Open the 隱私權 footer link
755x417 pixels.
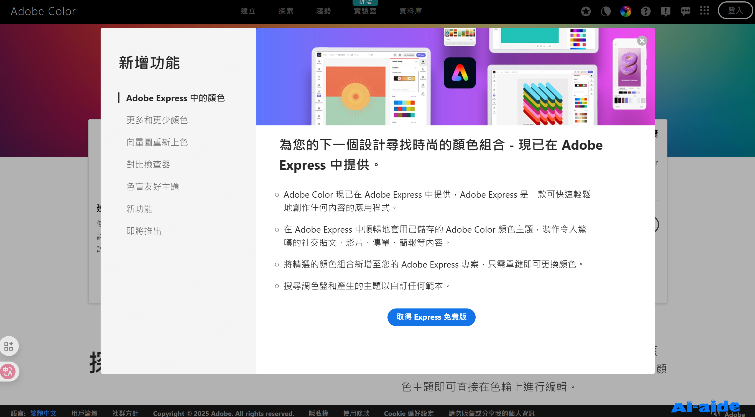coord(318,413)
